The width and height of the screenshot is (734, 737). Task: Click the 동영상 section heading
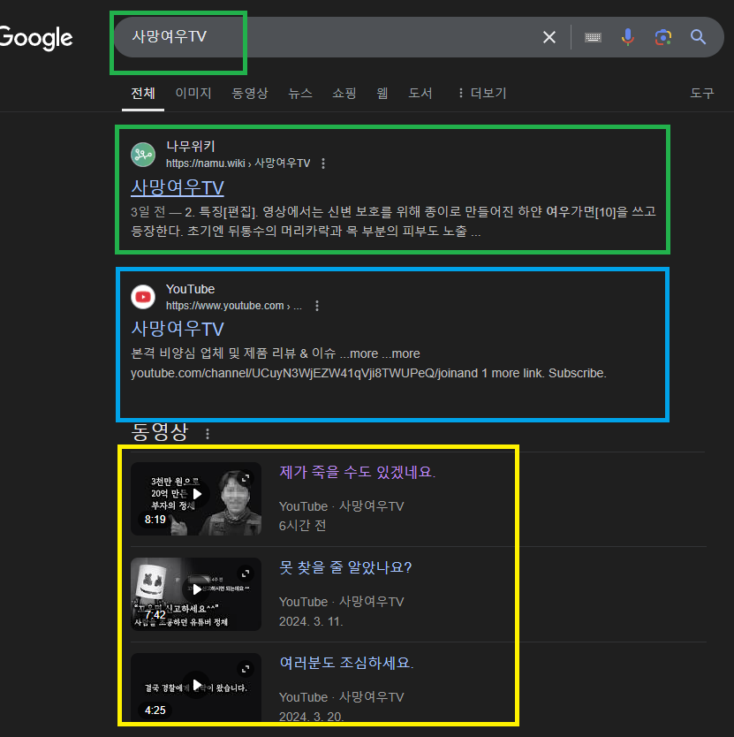159,432
